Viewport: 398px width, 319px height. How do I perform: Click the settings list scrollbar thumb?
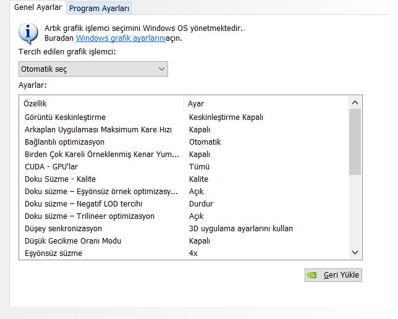(355, 142)
